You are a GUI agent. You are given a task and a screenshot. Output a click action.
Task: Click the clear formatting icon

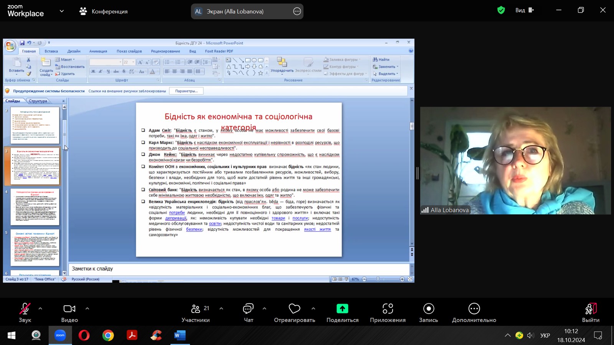[x=156, y=62]
